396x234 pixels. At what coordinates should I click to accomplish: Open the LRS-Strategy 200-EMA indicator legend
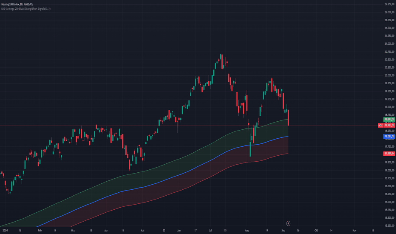click(26, 9)
